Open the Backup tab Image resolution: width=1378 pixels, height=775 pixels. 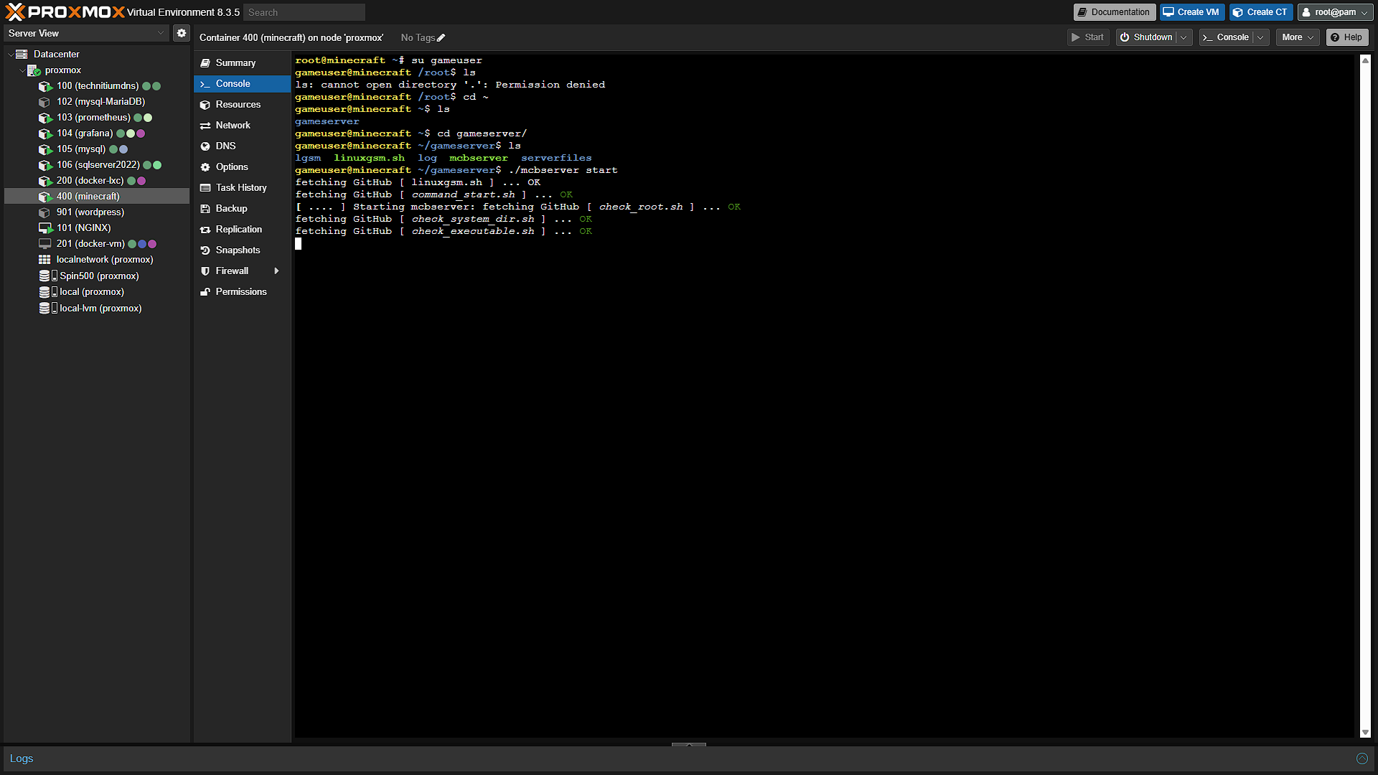click(242, 209)
